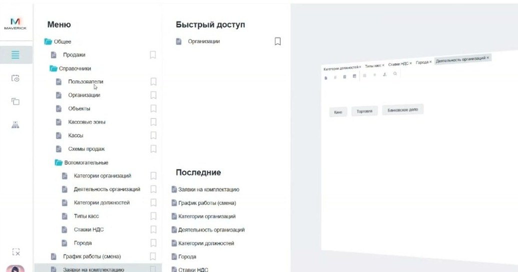Bookmark Категории организаций in menu tree
The width and height of the screenshot is (518, 272).
(153, 176)
